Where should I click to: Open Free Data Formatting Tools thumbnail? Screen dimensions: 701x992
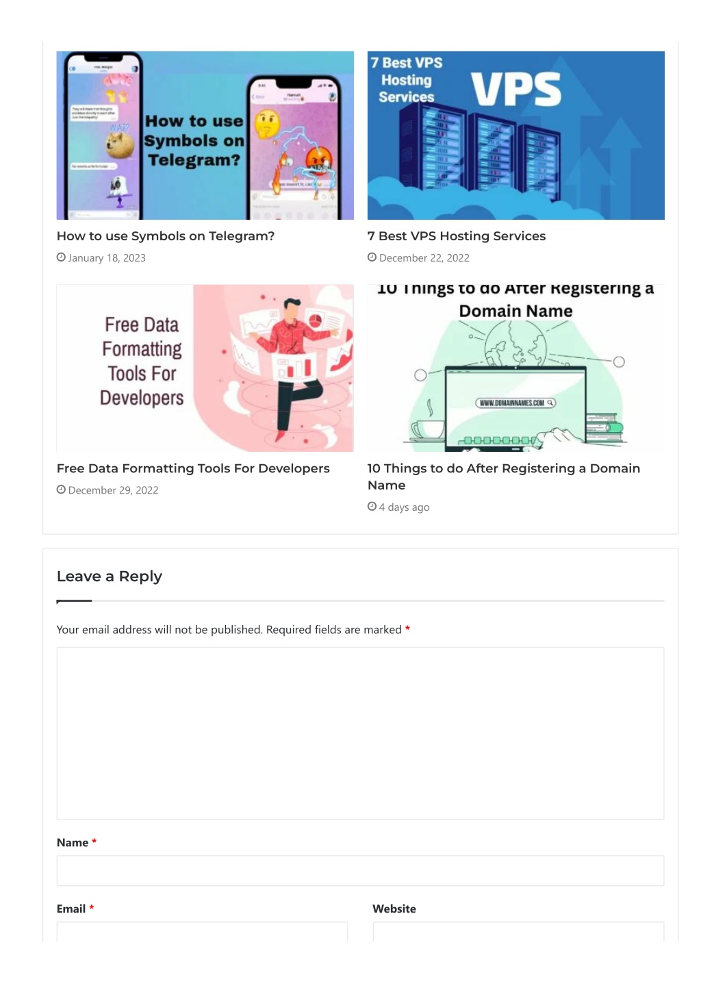pyautogui.click(x=205, y=368)
